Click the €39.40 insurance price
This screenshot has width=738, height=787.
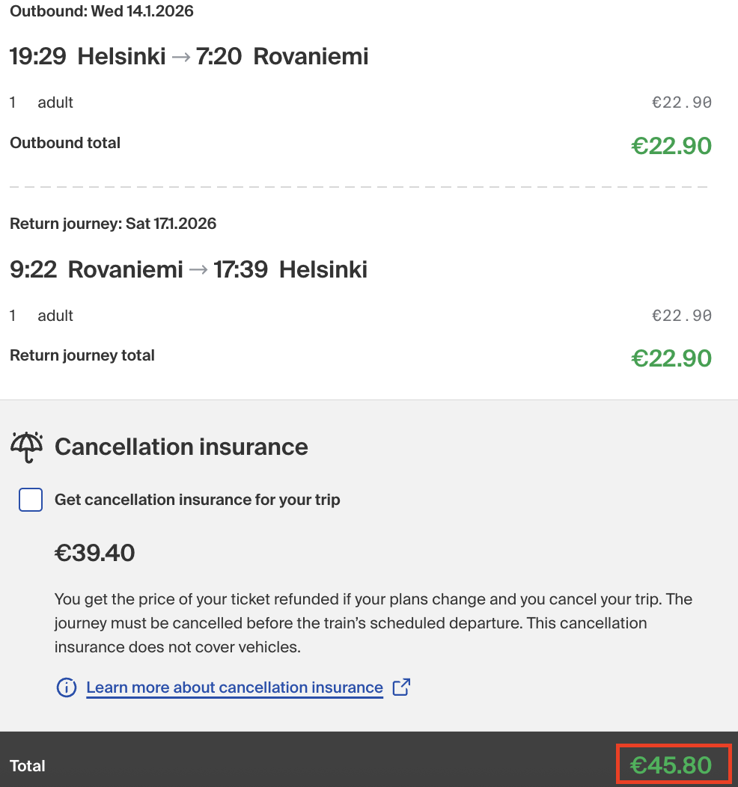pos(95,554)
